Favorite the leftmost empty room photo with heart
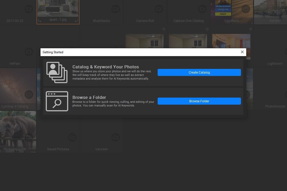 (164, 29)
